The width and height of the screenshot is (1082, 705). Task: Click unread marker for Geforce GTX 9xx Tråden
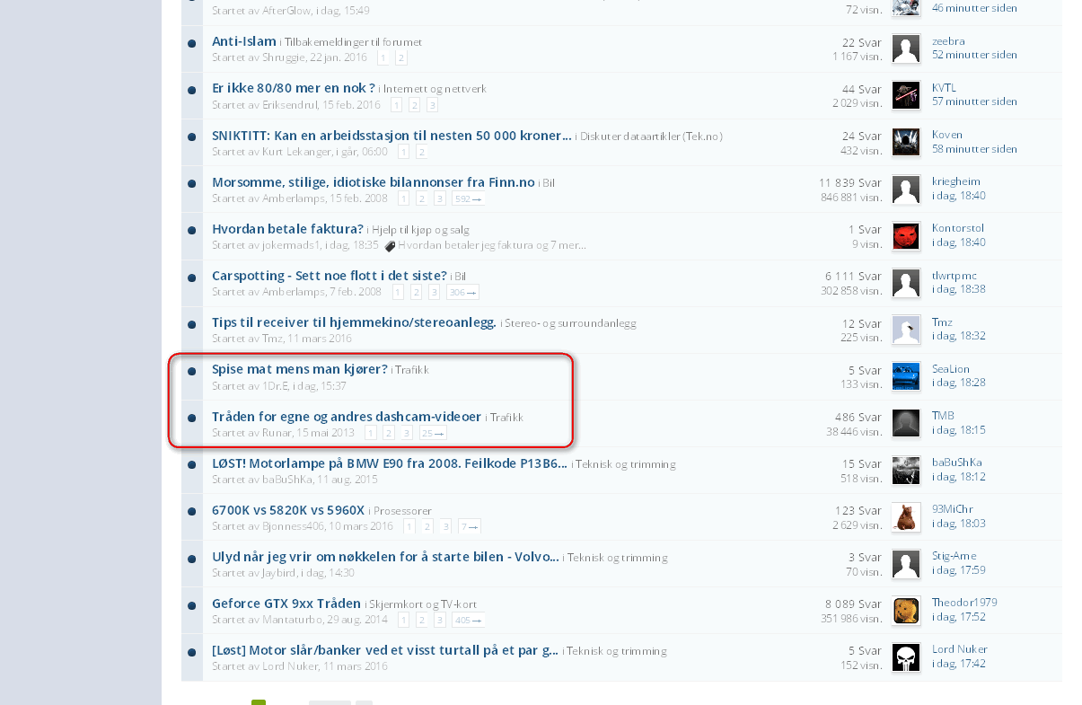192,604
